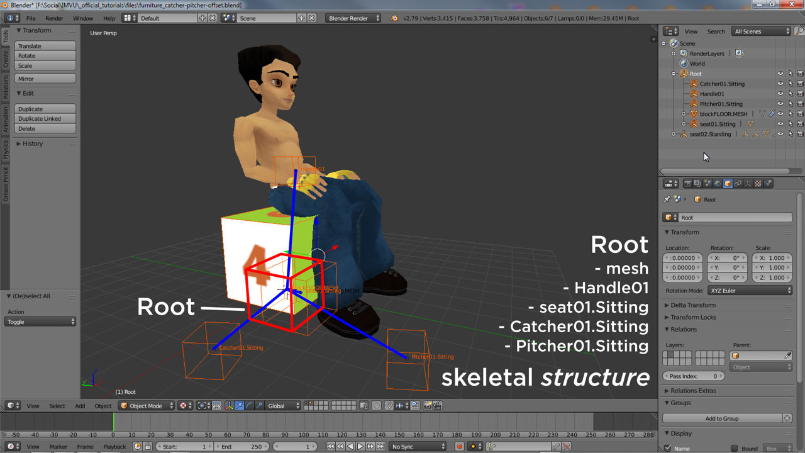This screenshot has height=453, width=805.
Task: Open the XYZ Euler rotation mode dropdown
Action: pyautogui.click(x=750, y=291)
